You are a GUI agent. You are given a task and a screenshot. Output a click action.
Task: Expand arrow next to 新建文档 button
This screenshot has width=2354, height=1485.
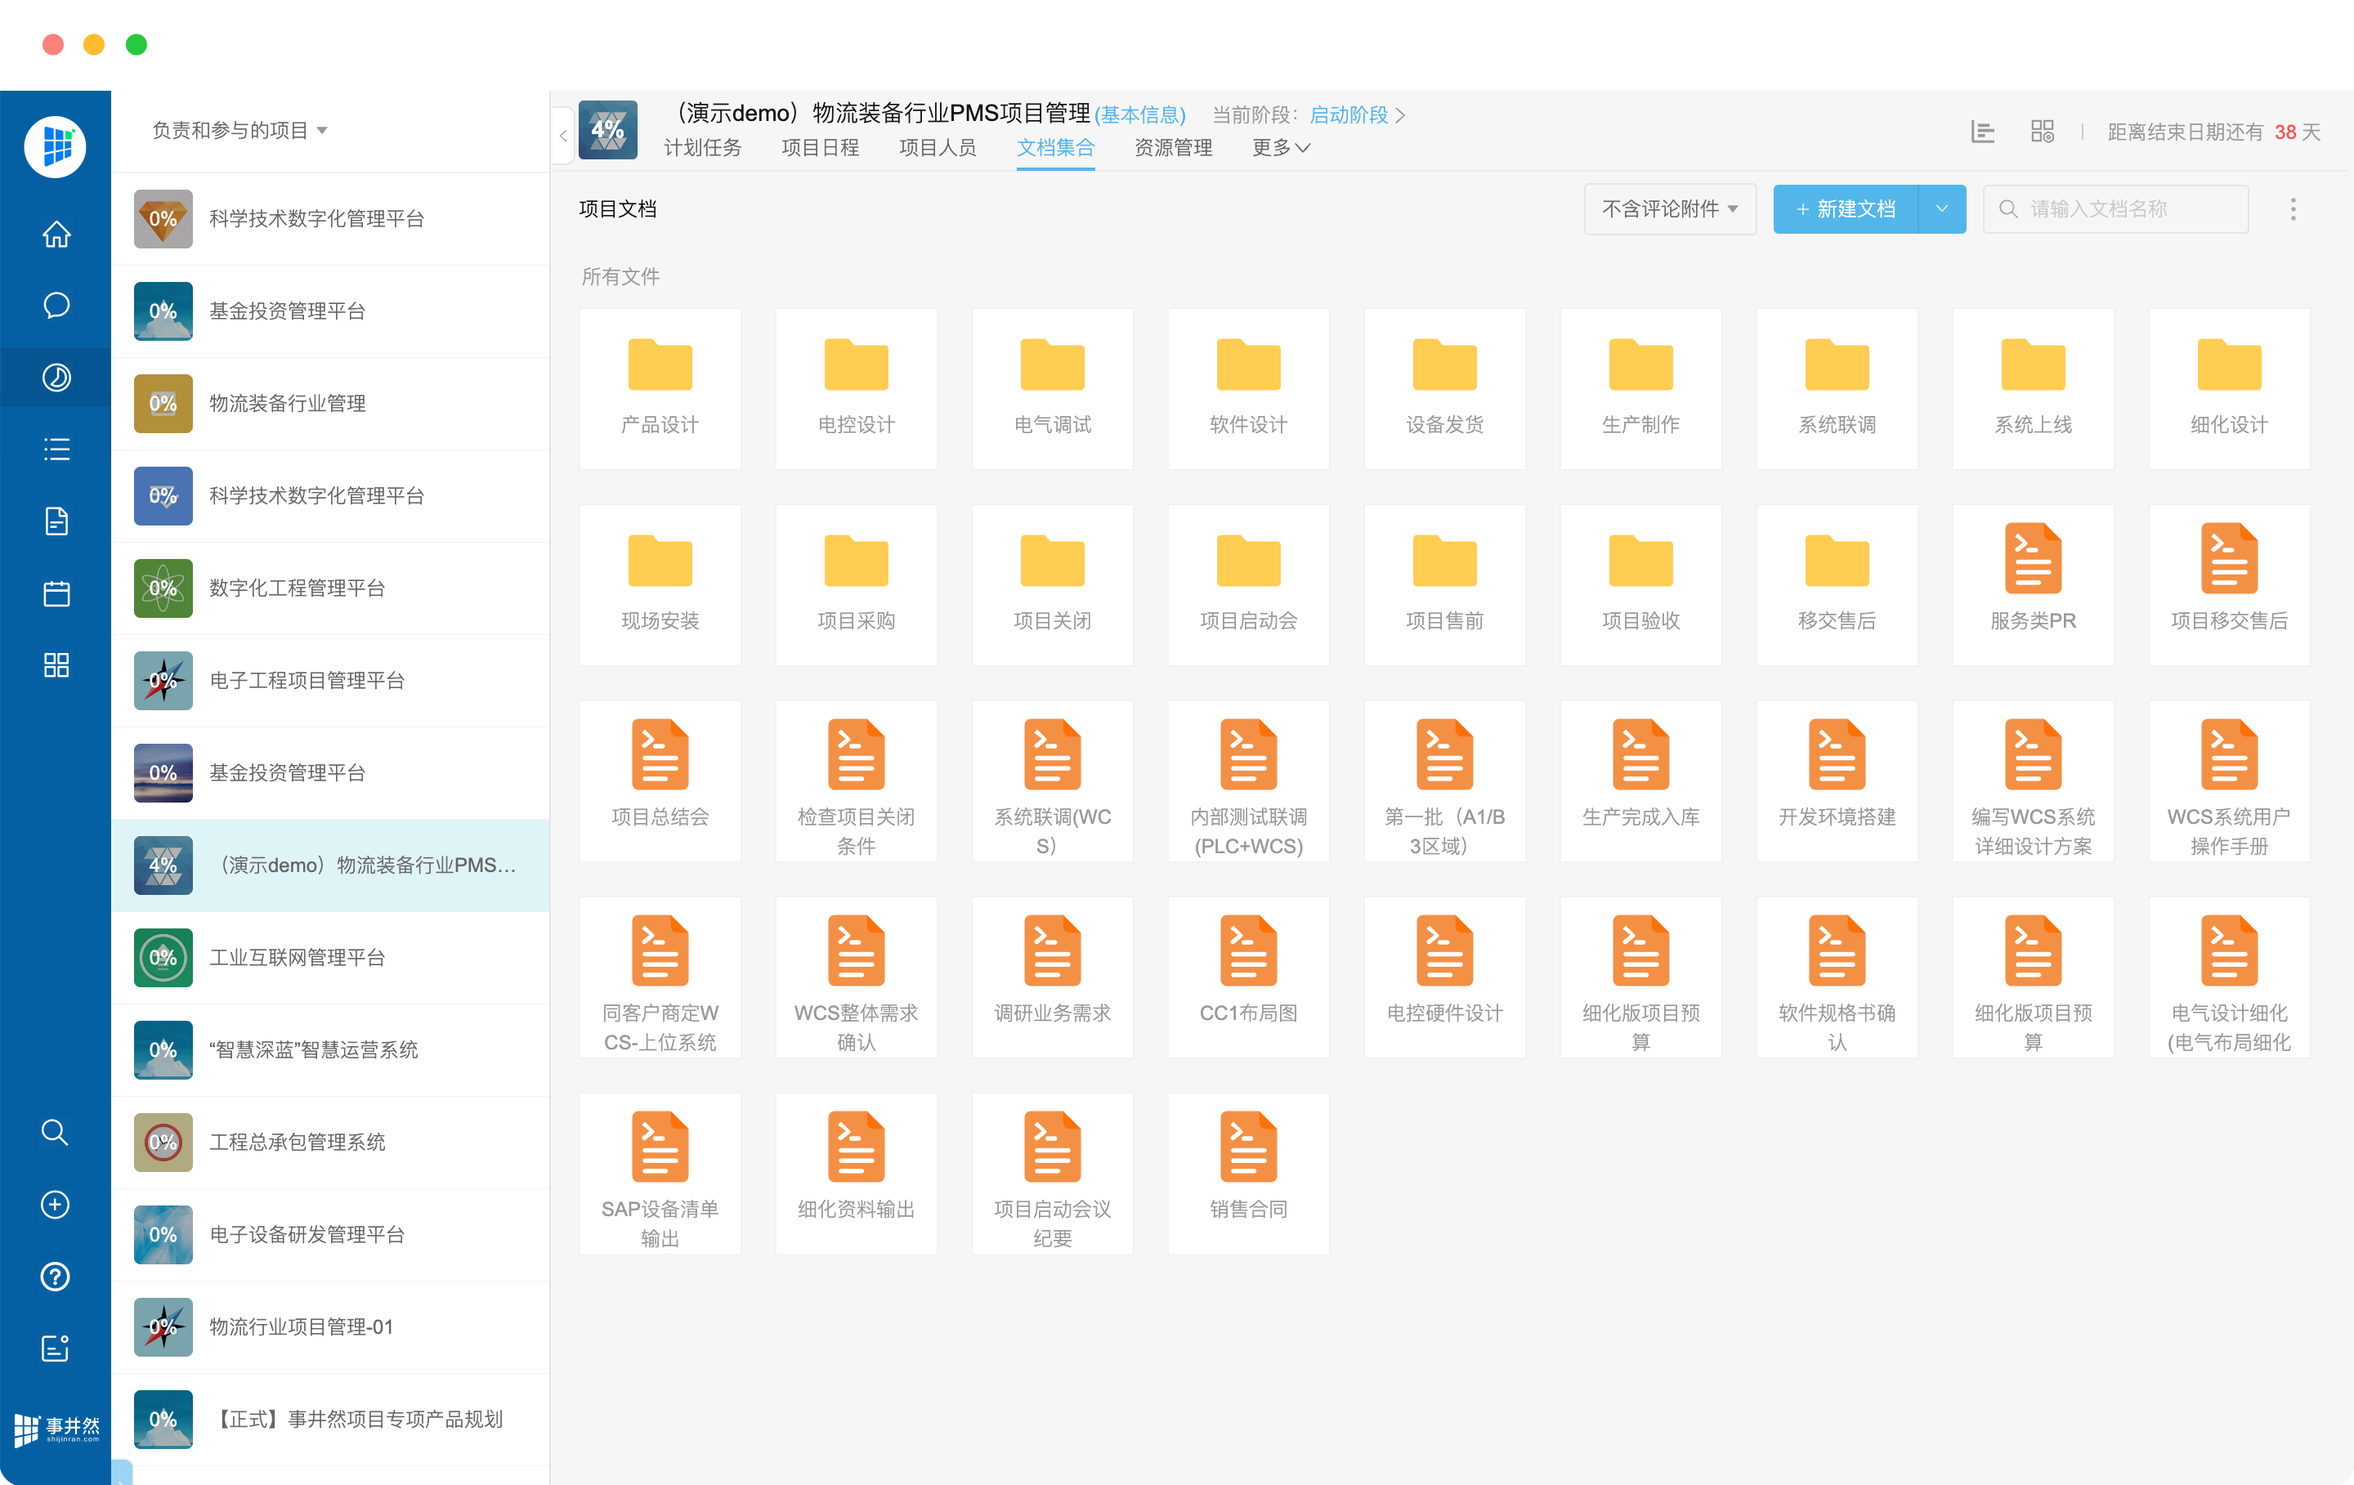click(1941, 209)
